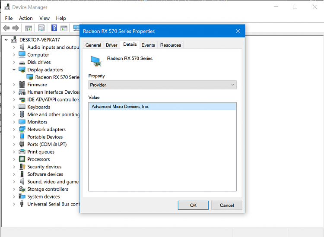Click the Back arrow toolbar icon
The image size is (324, 237).
tap(6, 28)
